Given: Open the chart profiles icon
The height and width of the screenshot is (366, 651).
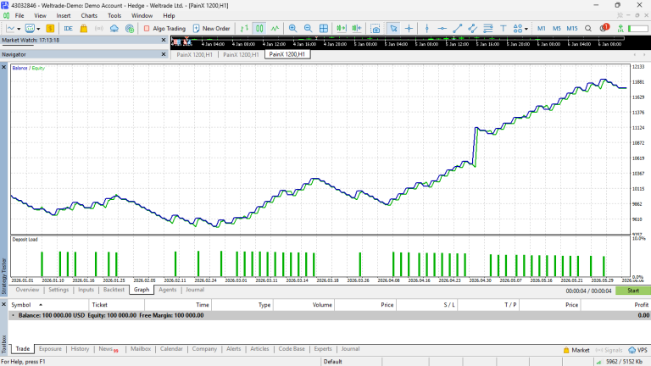Looking at the screenshot, I should click(x=30, y=29).
